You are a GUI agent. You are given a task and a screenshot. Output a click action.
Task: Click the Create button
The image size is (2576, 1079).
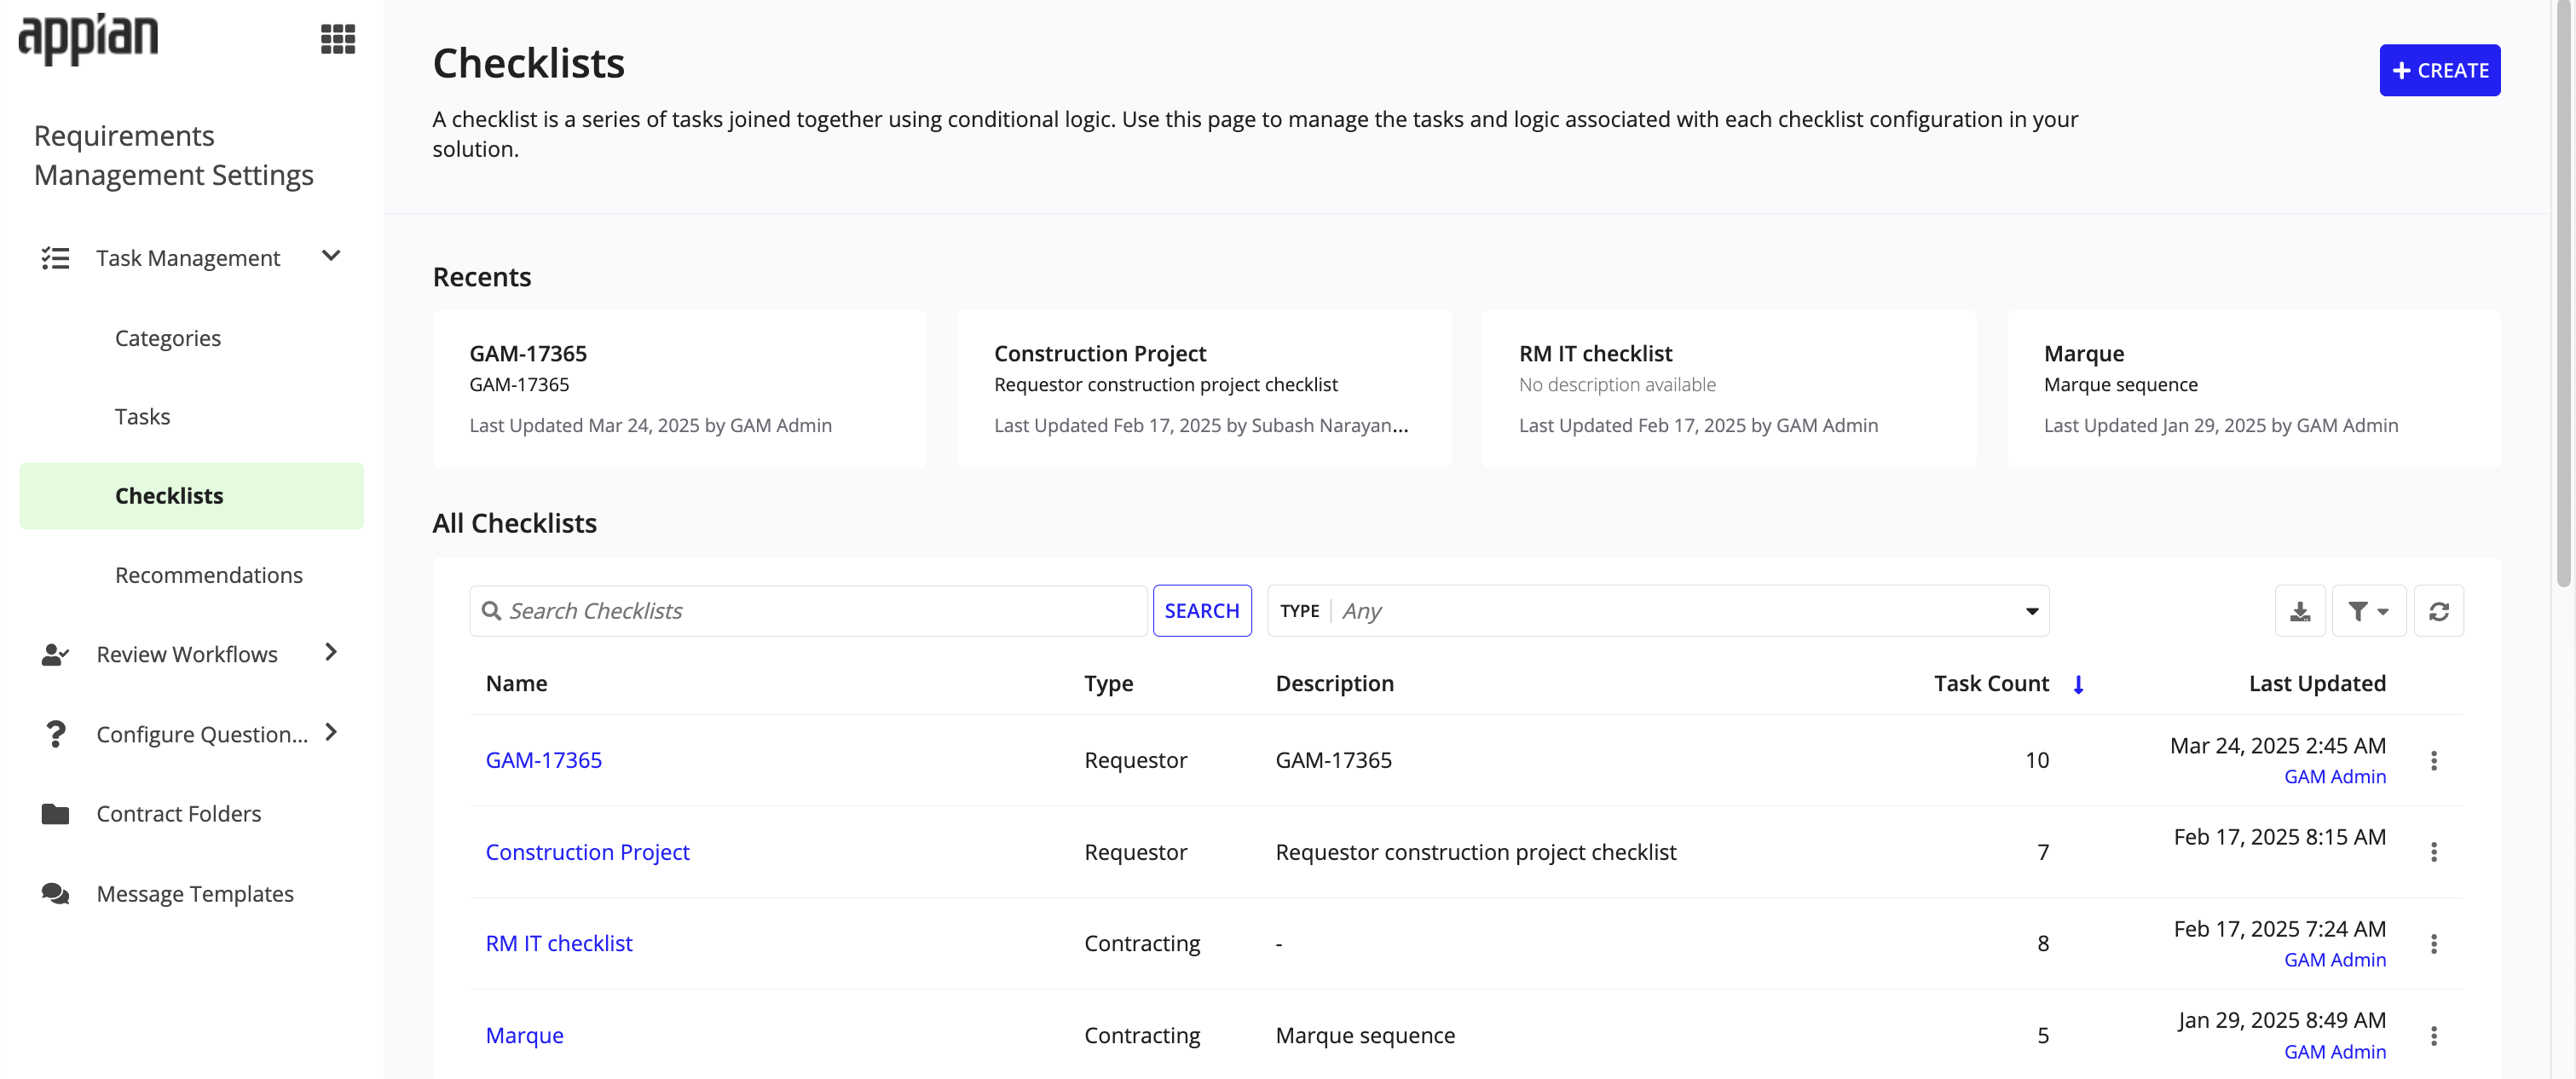pos(2439,70)
